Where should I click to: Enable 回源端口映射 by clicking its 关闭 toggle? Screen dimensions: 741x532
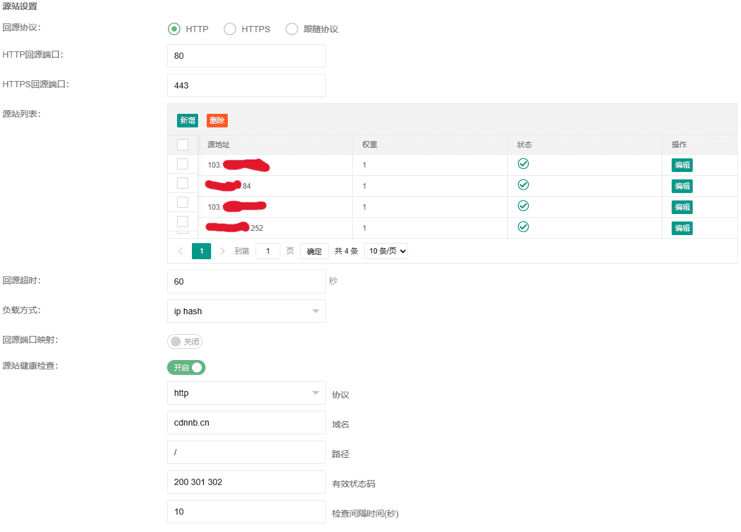pos(184,341)
